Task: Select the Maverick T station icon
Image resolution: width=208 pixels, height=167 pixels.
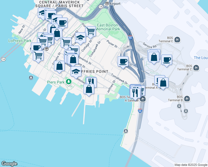Action: [x=46, y=49]
